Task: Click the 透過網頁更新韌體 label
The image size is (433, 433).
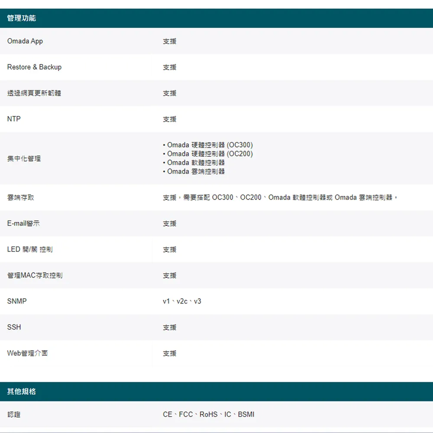Action: [x=34, y=93]
